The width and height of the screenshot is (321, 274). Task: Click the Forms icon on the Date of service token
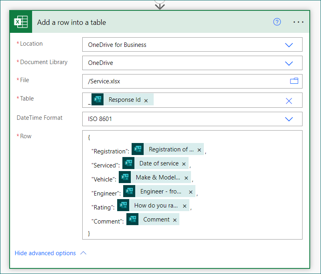click(x=128, y=163)
